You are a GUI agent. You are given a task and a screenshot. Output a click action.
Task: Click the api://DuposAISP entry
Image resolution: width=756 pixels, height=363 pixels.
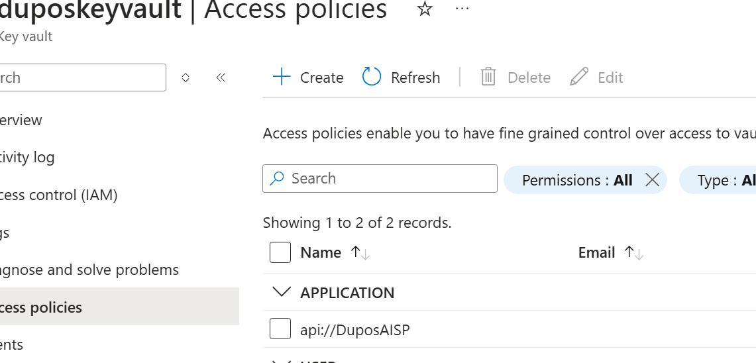coord(355,329)
